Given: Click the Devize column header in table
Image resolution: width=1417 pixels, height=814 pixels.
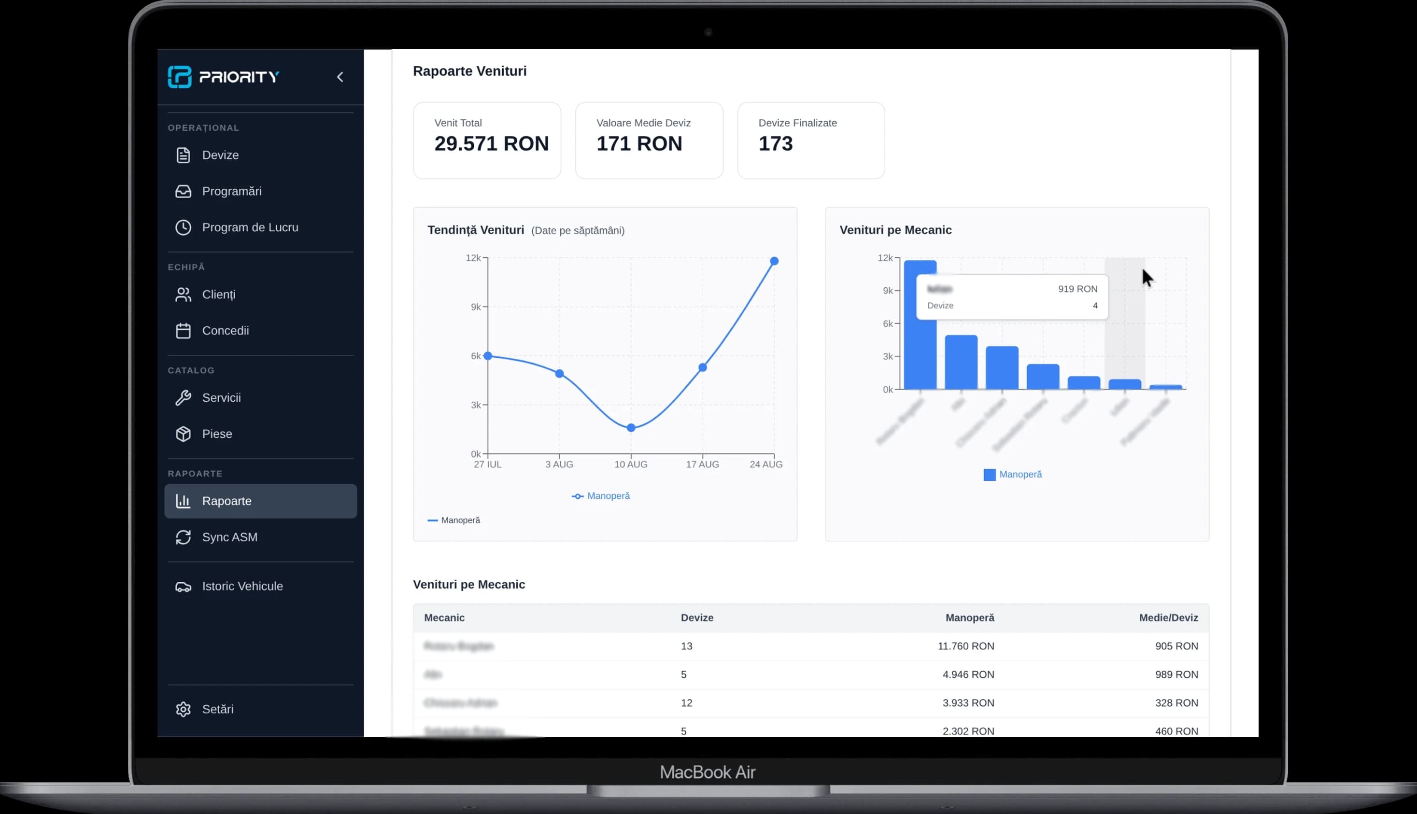Looking at the screenshot, I should tap(697, 618).
